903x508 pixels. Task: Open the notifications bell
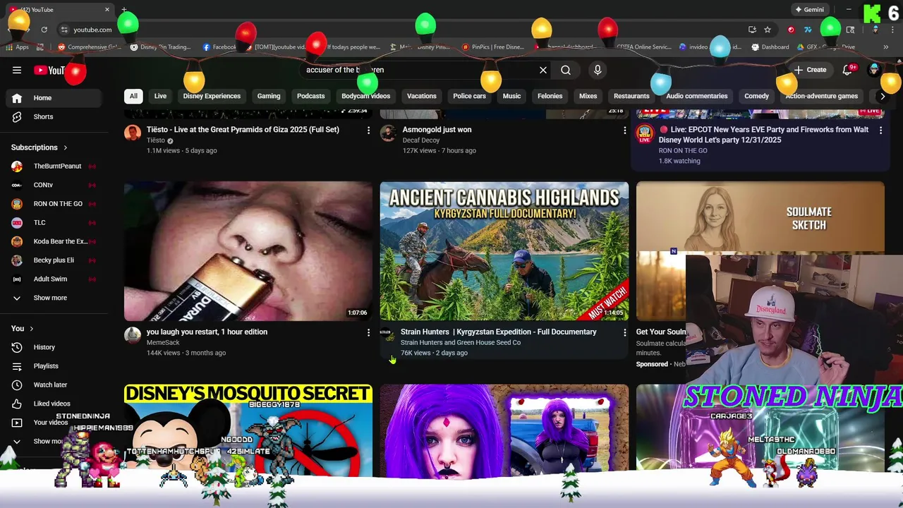point(849,70)
